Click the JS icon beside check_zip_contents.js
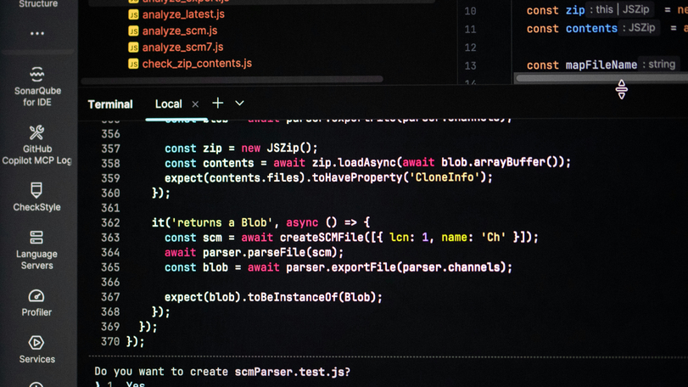The height and width of the screenshot is (387, 688). coord(133,64)
